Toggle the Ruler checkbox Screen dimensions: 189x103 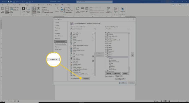pyautogui.click(x=43, y=8)
